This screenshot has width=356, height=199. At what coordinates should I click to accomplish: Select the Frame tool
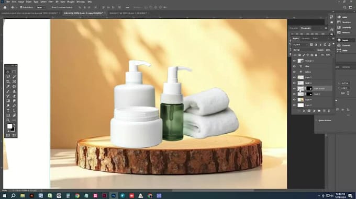coord(14,81)
